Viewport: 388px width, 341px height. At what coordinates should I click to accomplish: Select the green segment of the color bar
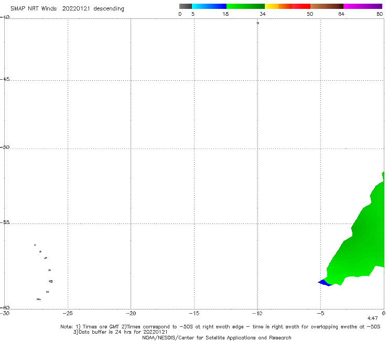[x=245, y=6]
